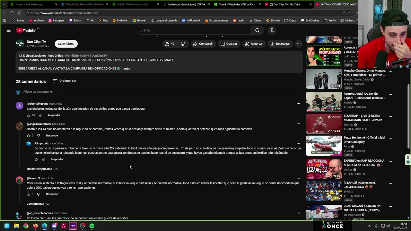411x231 pixels.
Task: Reply to the @impazzito comment
Action: 57,159
